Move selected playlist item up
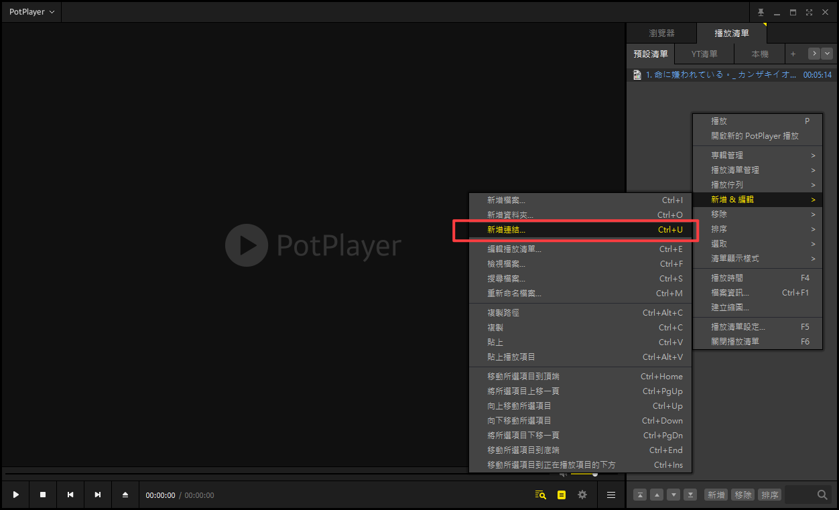The image size is (839, 510). tap(657, 495)
